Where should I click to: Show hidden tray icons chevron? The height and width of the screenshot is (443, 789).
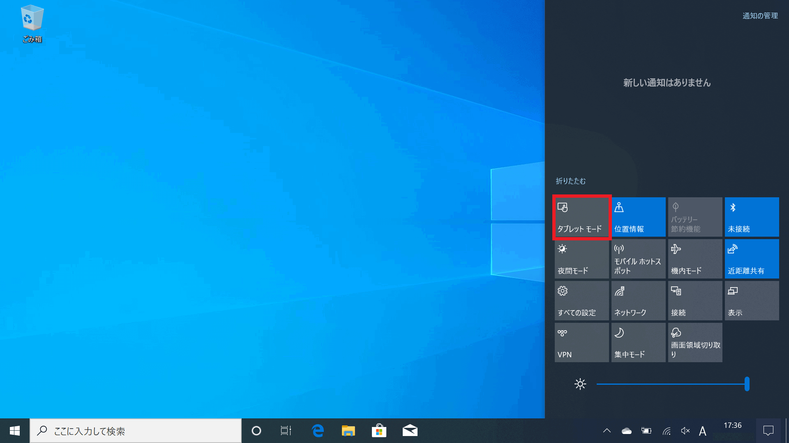point(607,431)
